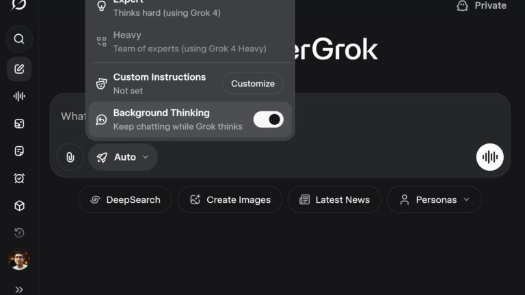The width and height of the screenshot is (525, 295).
Task: Start a new chat with compose icon
Action: click(x=19, y=69)
